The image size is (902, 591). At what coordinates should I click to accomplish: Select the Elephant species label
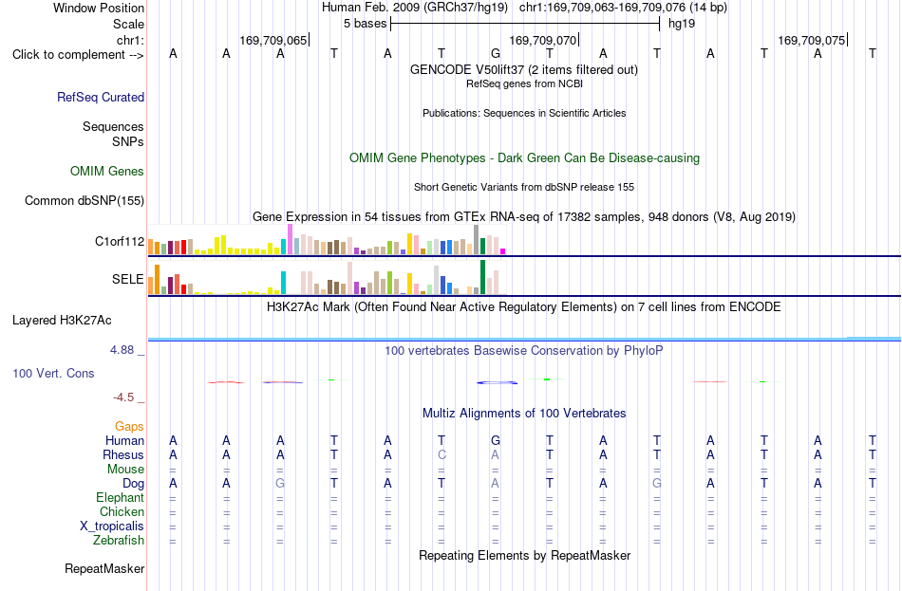pyautogui.click(x=120, y=498)
